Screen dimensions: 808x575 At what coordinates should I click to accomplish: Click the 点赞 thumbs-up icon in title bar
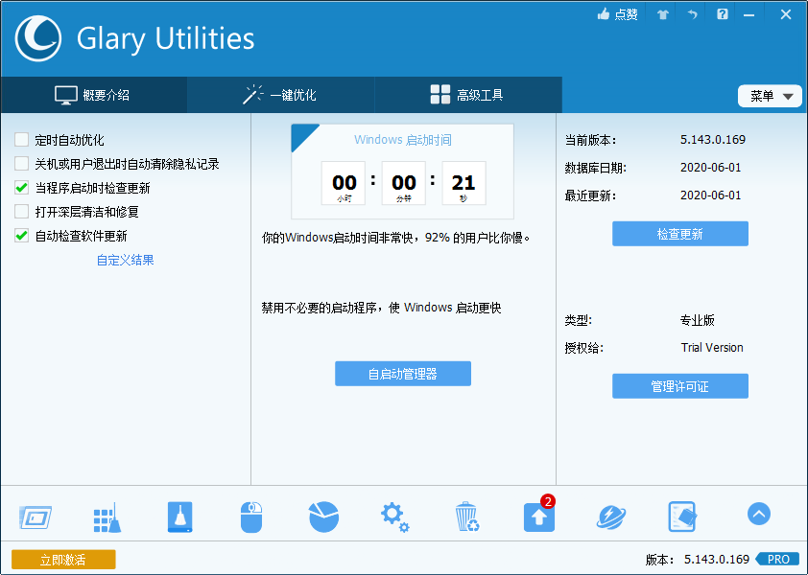pos(617,14)
